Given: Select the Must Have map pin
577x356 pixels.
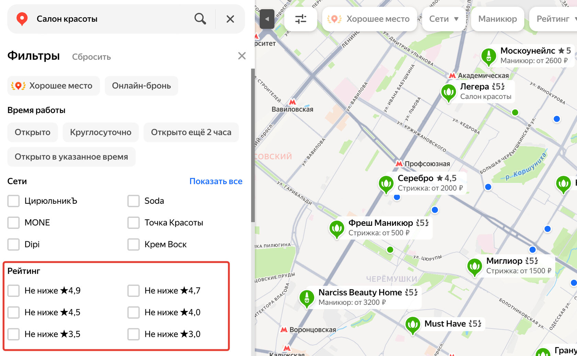Looking at the screenshot, I should (412, 326).
